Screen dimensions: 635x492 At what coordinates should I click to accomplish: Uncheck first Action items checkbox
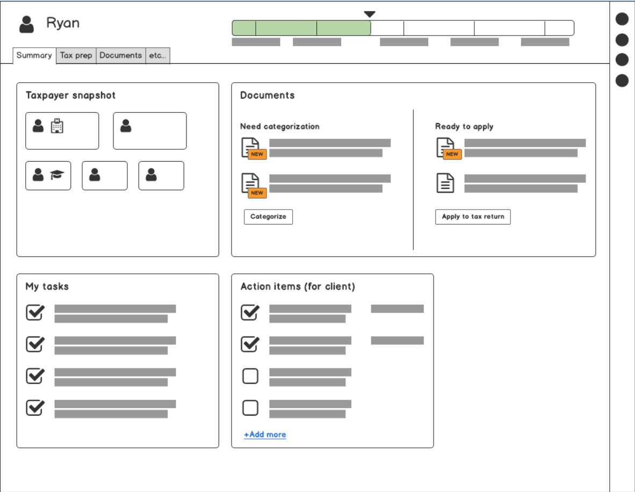(250, 312)
